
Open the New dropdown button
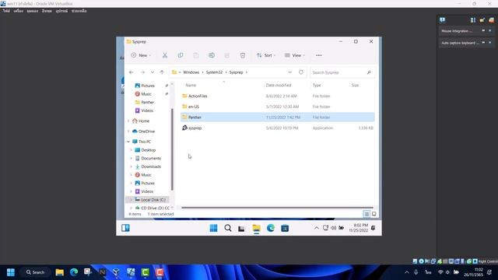pos(141,55)
